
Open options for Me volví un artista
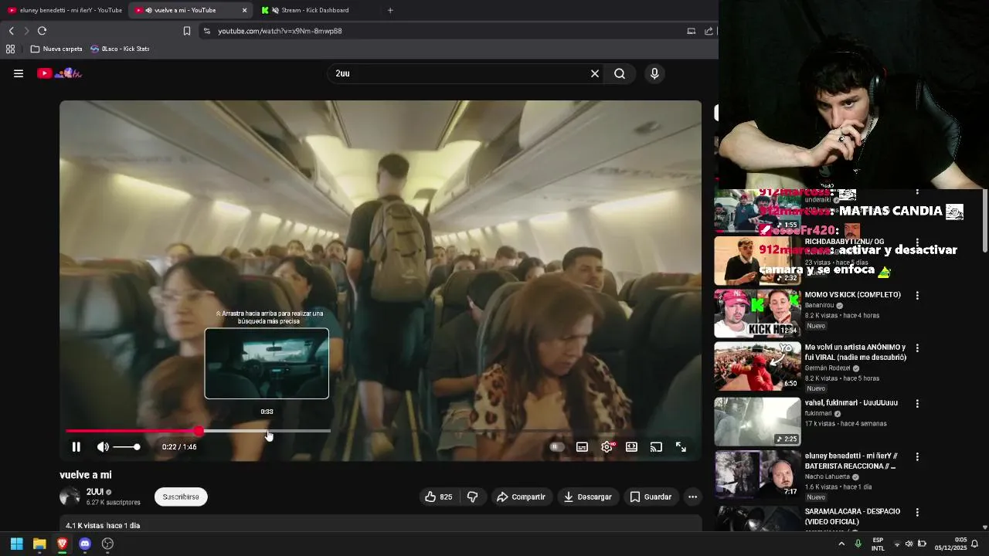tap(917, 348)
